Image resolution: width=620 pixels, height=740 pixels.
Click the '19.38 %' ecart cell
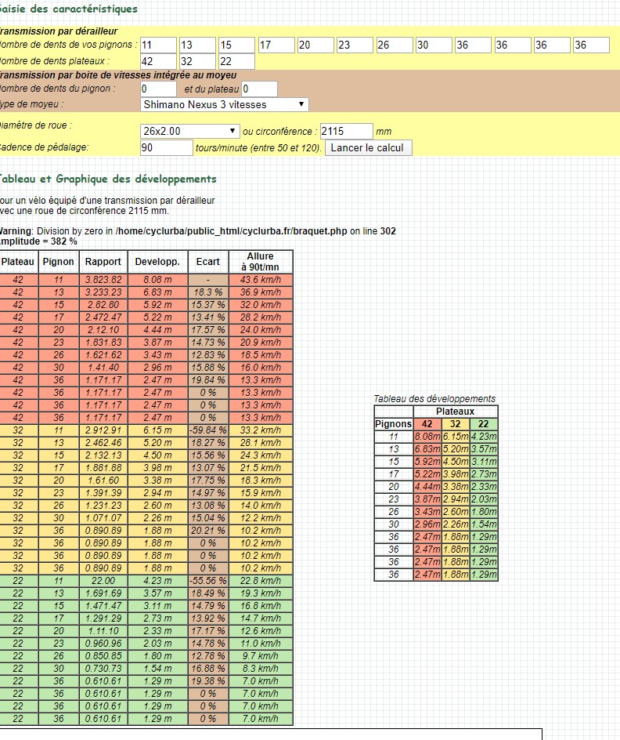click(208, 681)
